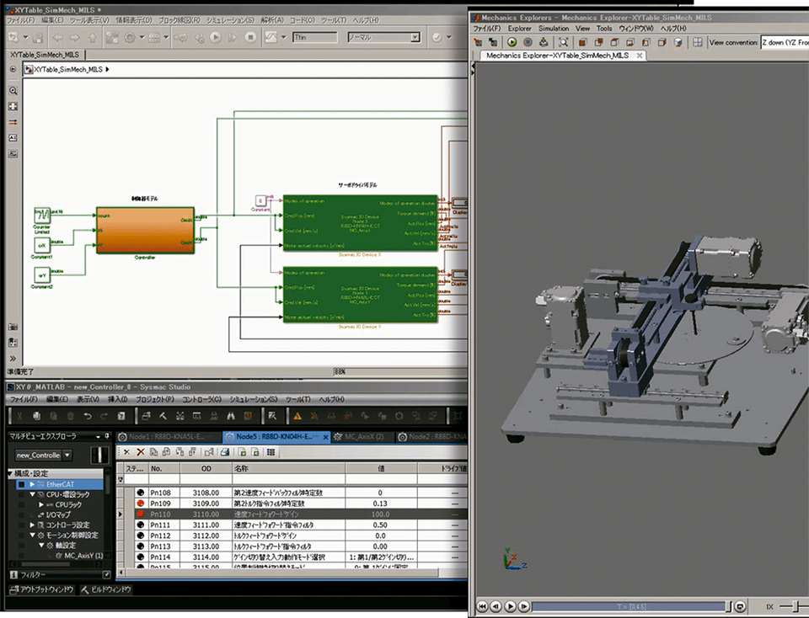Image resolution: width=809 pixels, height=618 pixels.
Task: Click print icon in parameter toolbar
Action: [224, 452]
